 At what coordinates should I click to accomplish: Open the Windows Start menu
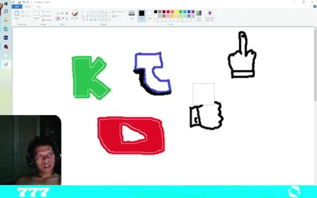[x=6, y=4]
